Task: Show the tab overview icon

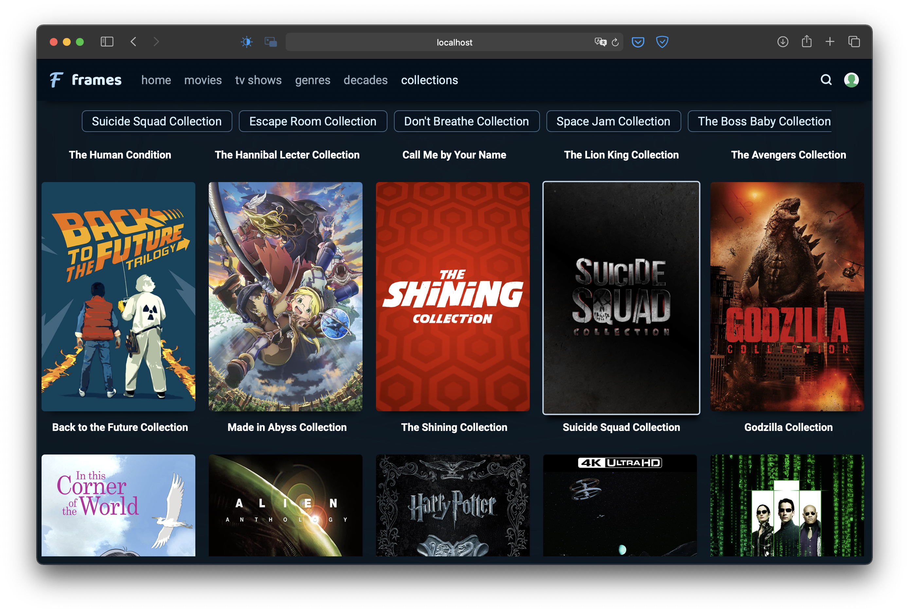Action: (854, 42)
